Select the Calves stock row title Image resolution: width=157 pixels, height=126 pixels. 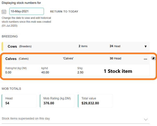pos(11,59)
